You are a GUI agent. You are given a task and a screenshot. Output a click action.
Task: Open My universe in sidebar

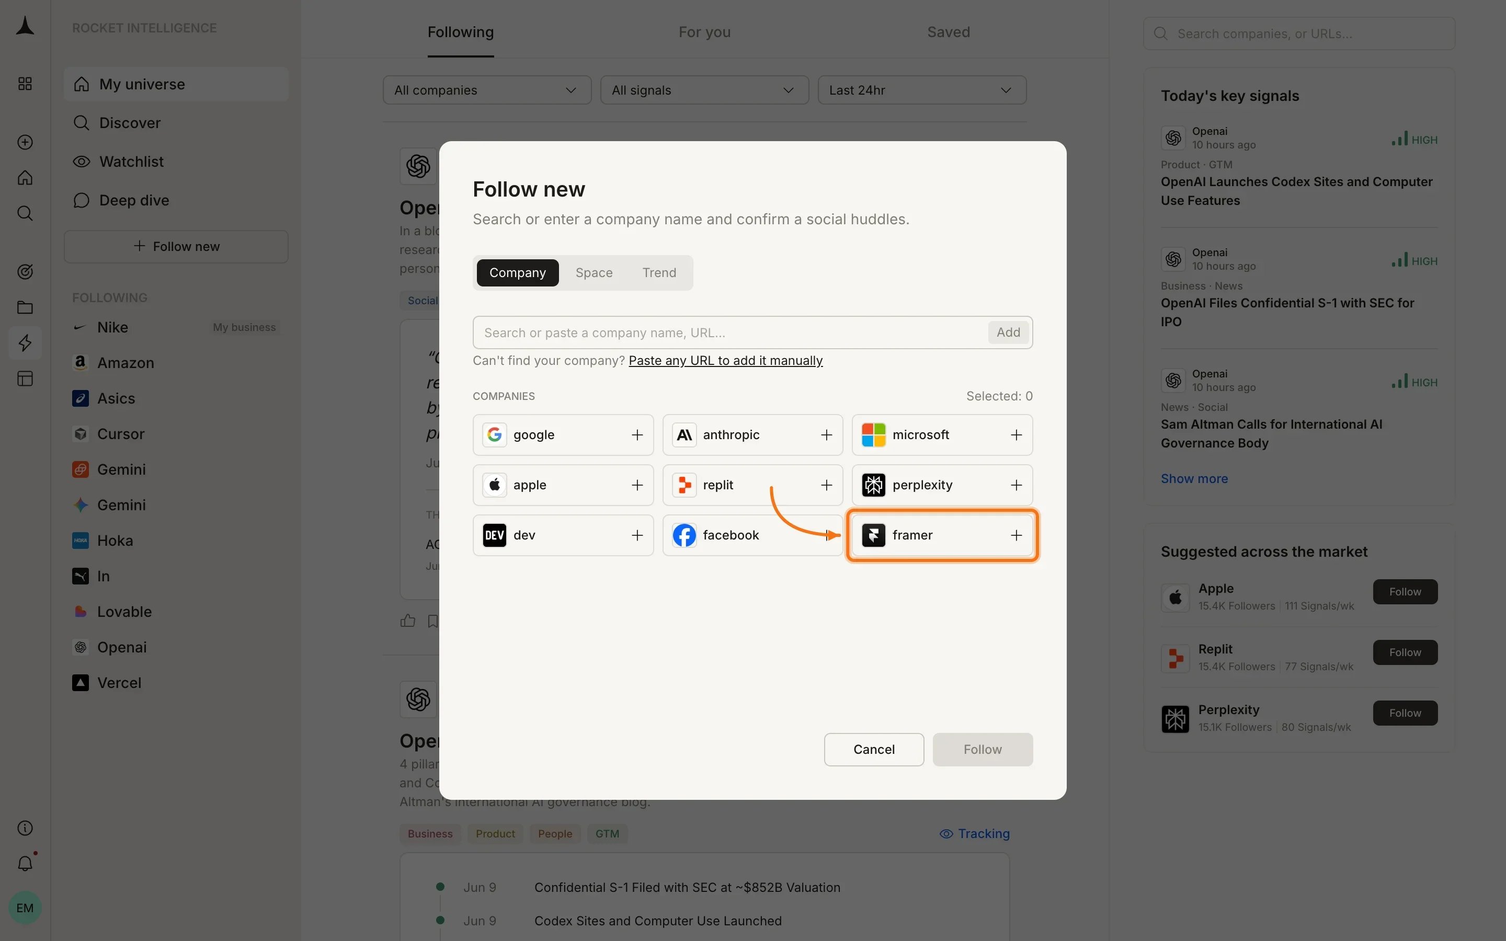coord(176,84)
